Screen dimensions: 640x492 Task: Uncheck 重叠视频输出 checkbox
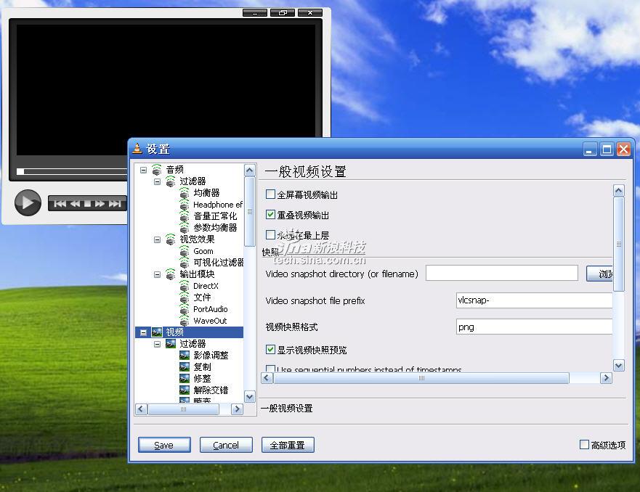click(x=270, y=214)
